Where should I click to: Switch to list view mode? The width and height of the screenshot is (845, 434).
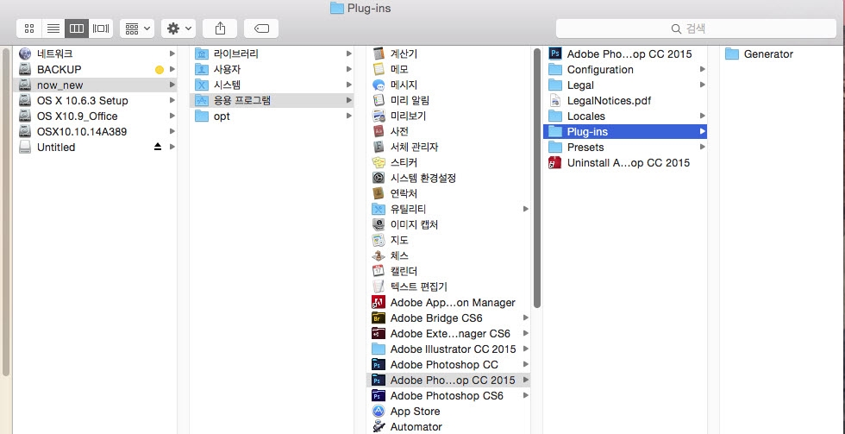point(53,28)
